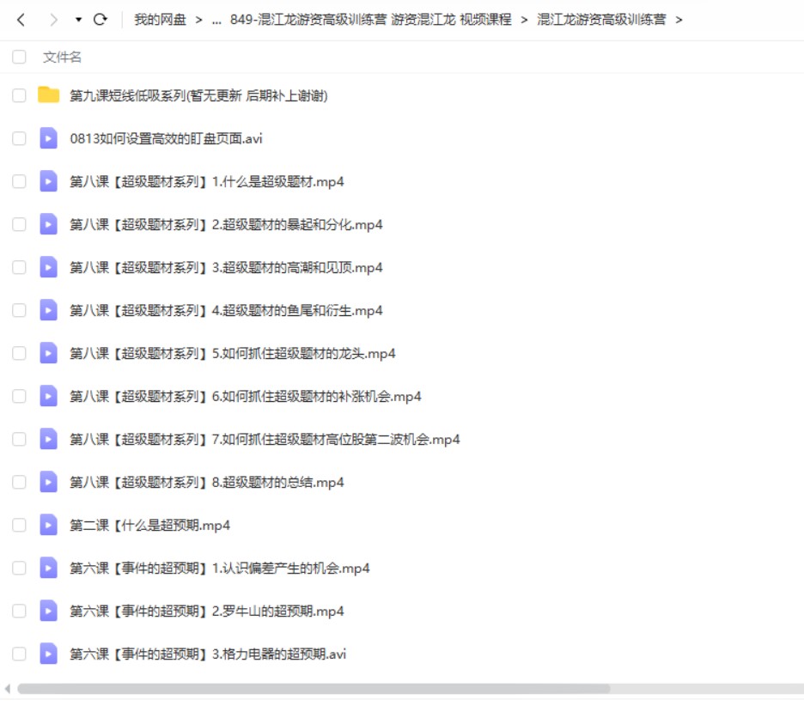804x712 pixels.
Task: Open 第八课 3.超级题材的高潮和见顶.mp4
Action: coord(226,268)
